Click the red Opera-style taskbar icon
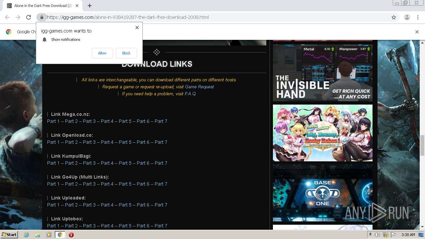Image resolution: width=425 pixels, height=239 pixels. (x=71, y=235)
